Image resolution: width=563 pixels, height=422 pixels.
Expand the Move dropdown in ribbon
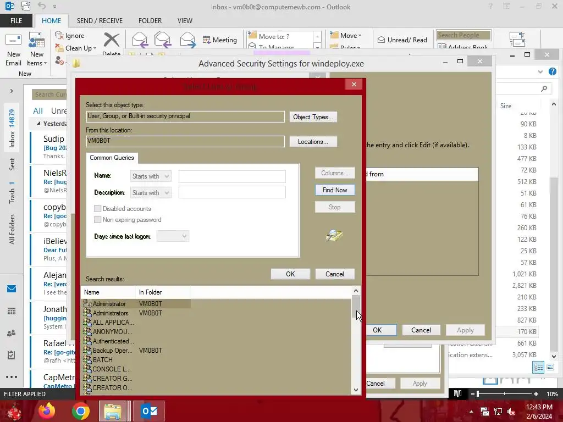(x=360, y=36)
